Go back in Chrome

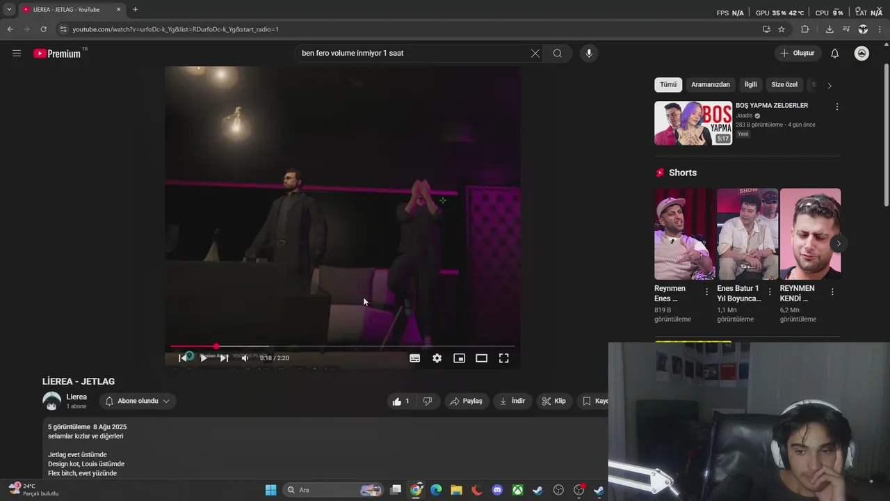10,29
